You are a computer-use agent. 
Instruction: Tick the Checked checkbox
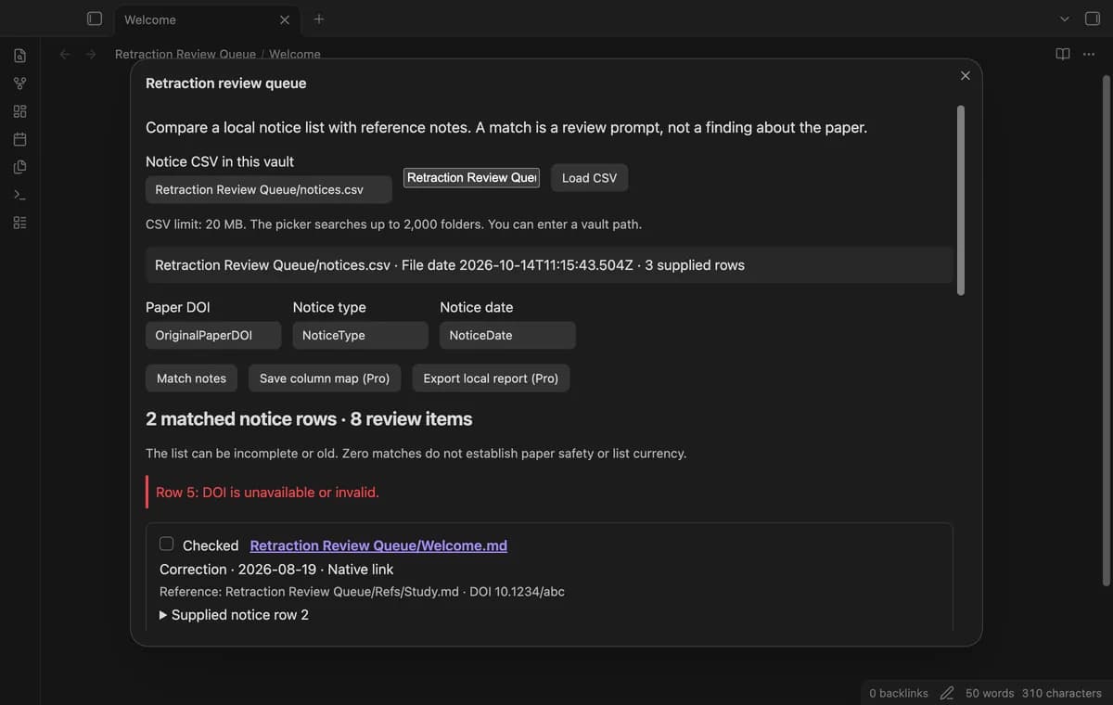tap(167, 544)
